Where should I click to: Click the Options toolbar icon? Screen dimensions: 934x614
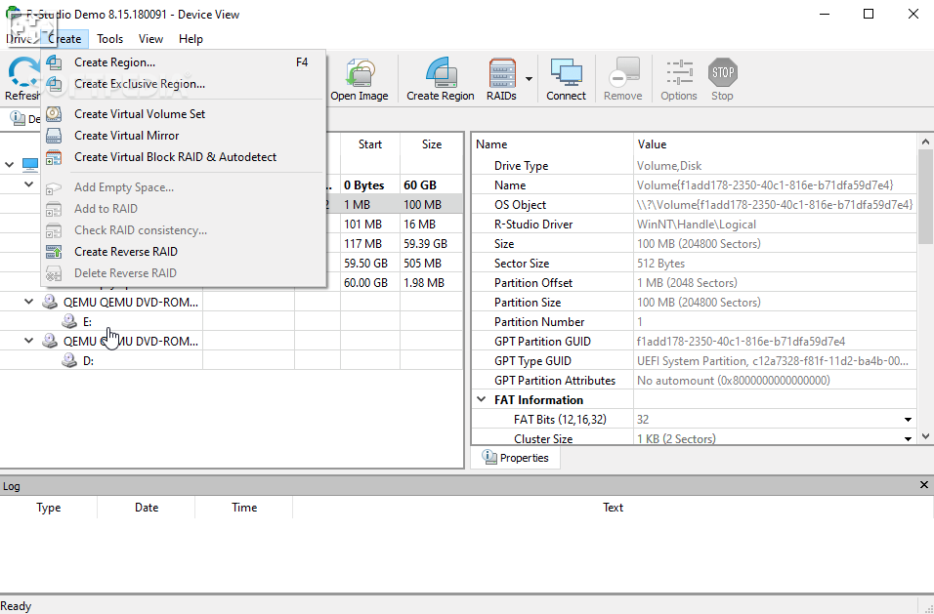point(678,74)
